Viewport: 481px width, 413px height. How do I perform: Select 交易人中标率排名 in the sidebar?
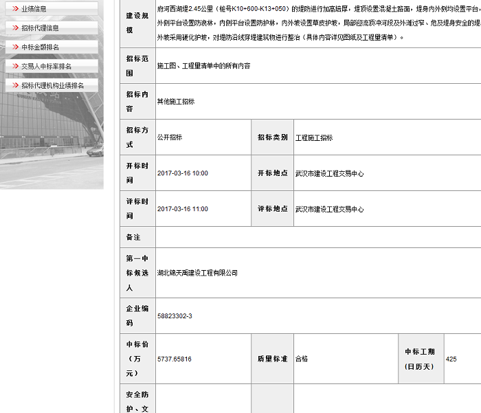[46, 67]
